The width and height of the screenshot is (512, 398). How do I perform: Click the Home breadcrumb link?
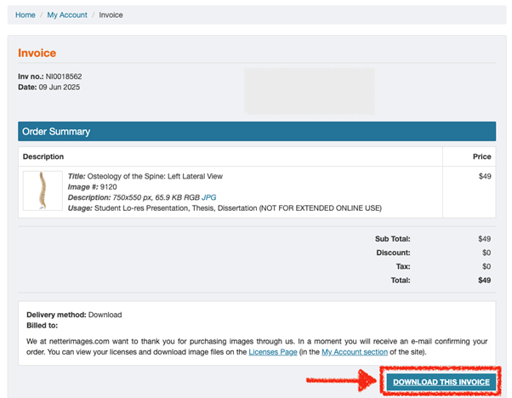25,15
